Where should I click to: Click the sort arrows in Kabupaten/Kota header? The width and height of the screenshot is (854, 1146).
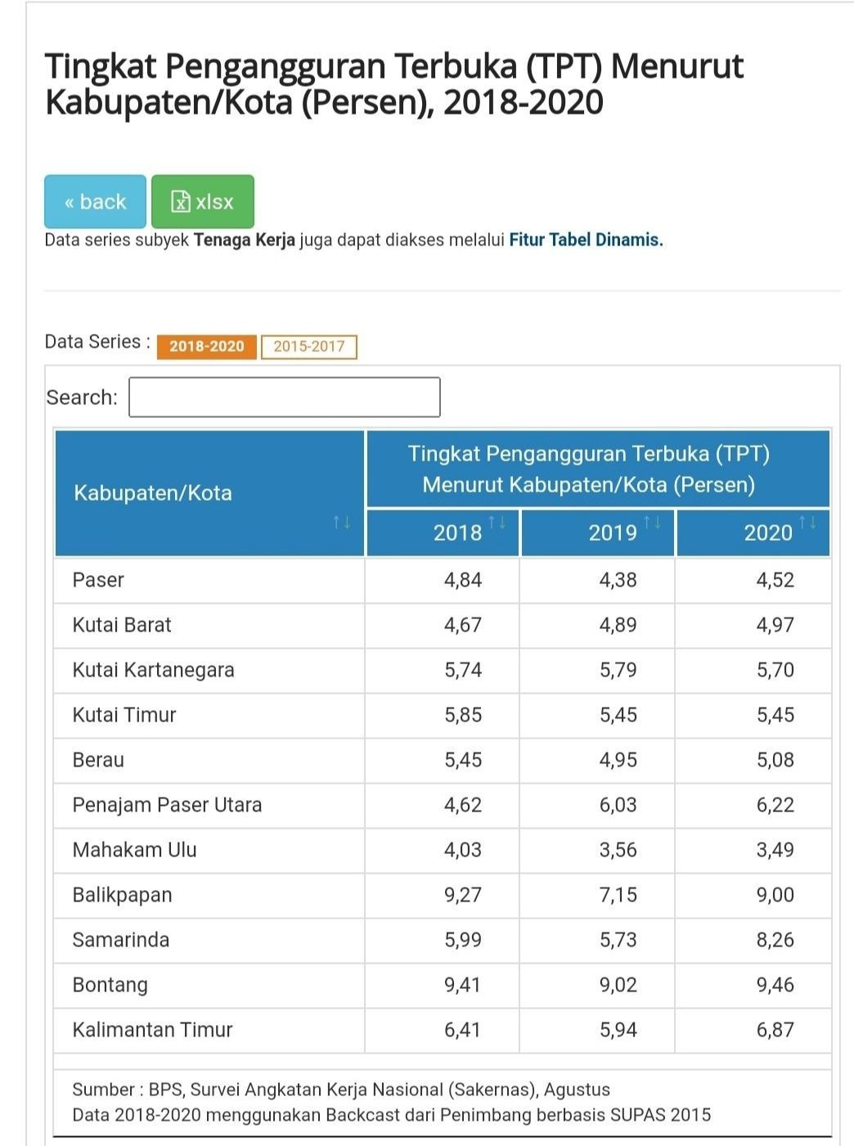click(x=341, y=522)
